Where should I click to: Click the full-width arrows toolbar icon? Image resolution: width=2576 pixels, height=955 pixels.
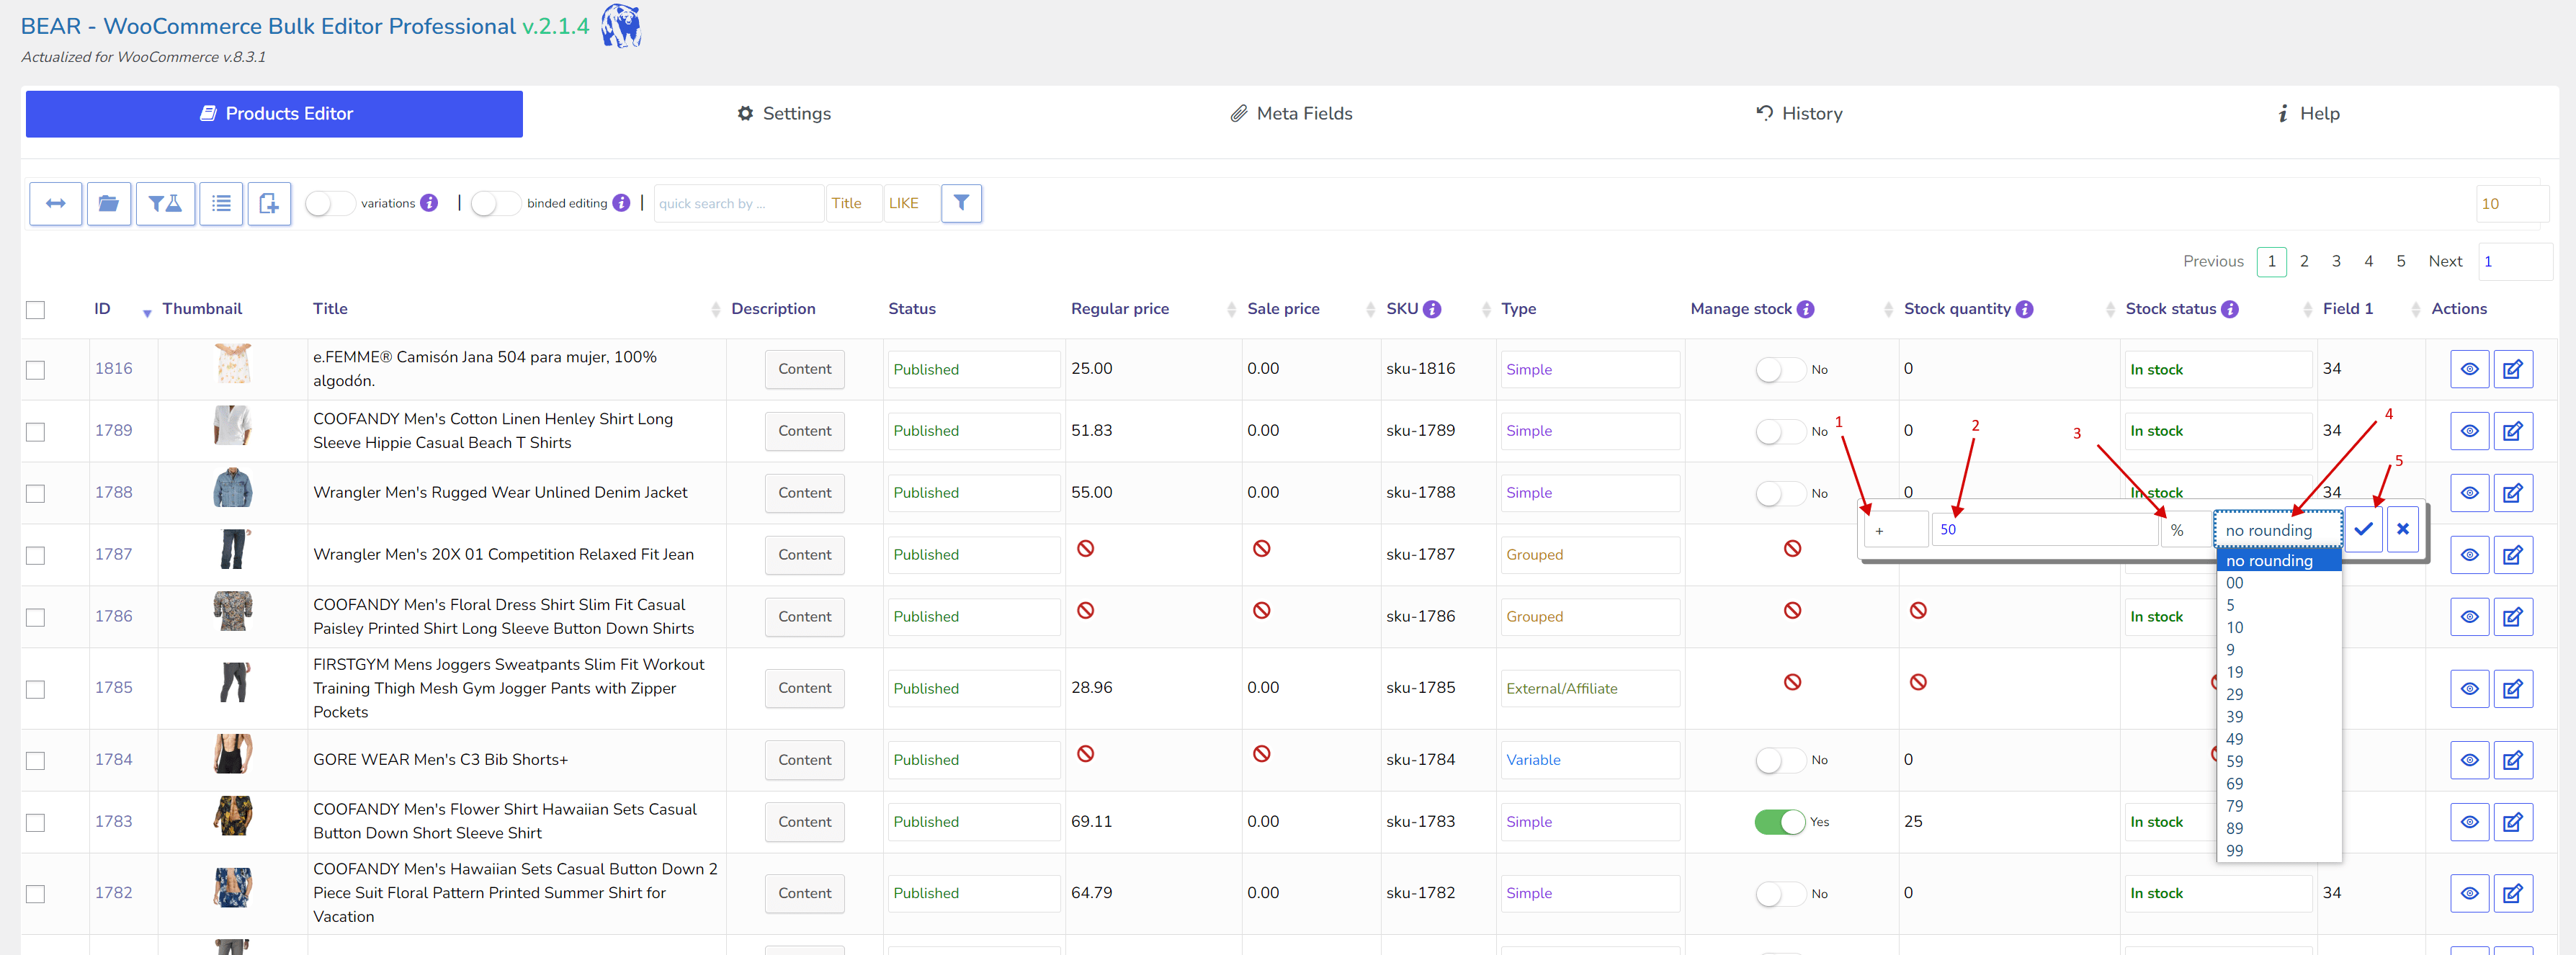56,204
